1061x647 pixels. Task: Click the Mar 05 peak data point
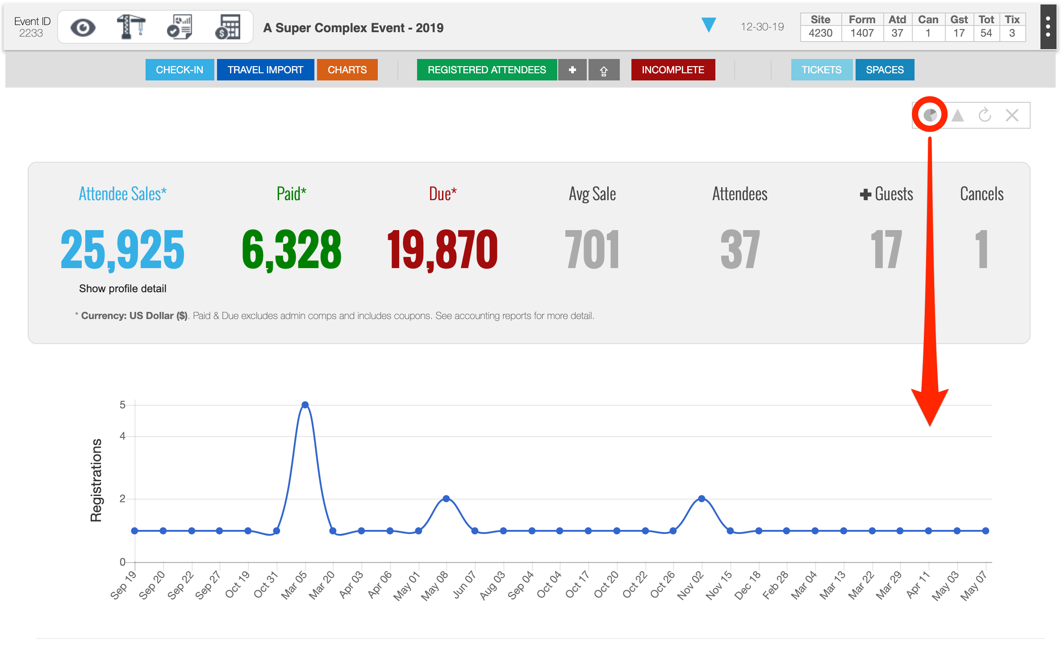tap(305, 405)
